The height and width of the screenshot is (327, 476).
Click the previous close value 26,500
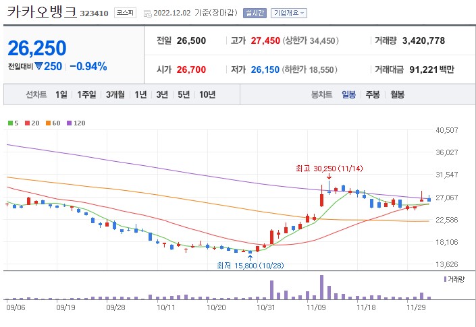(x=191, y=40)
